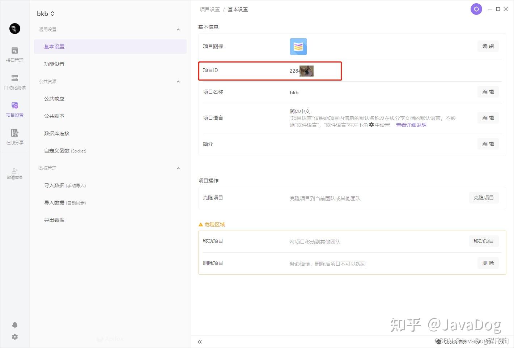Open the settings gear at bottom left
Screen dimensions: 514x348
[x=14, y=336]
